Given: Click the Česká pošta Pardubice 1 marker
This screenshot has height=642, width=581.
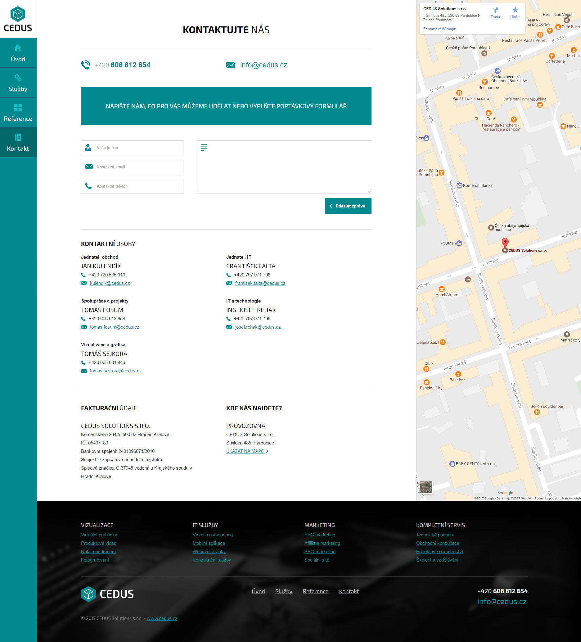Looking at the screenshot, I should coord(484,53).
